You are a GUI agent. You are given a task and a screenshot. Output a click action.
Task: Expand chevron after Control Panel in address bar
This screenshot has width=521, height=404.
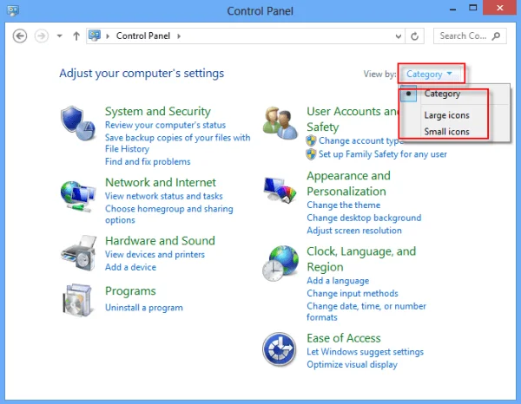(x=179, y=36)
